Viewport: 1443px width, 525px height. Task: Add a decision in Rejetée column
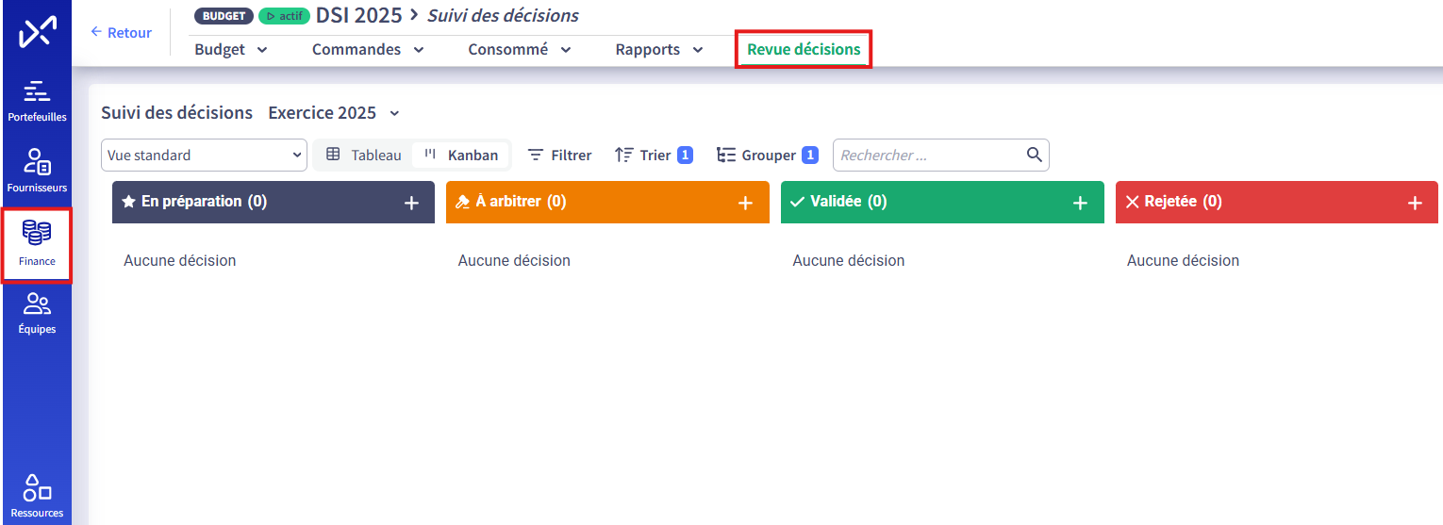pos(1415,203)
